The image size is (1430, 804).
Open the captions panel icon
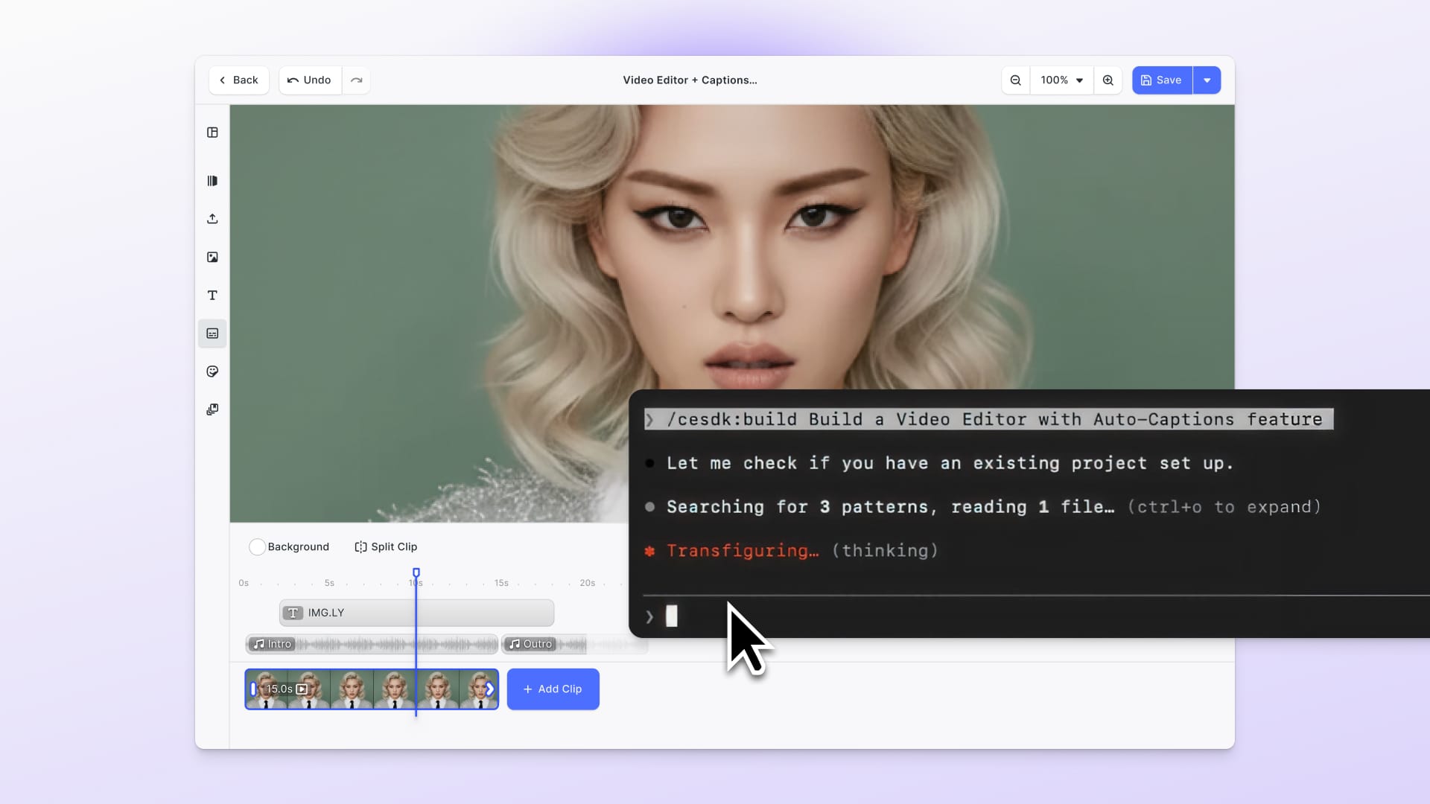point(212,334)
